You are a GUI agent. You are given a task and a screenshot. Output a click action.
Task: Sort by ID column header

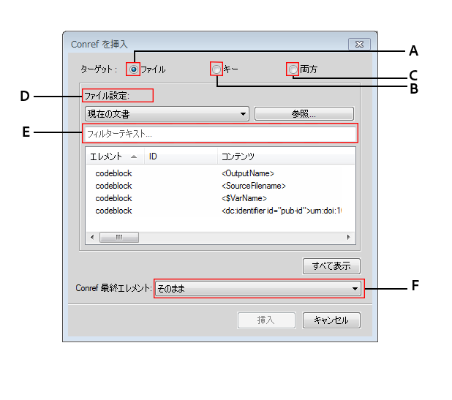pyautogui.click(x=179, y=156)
